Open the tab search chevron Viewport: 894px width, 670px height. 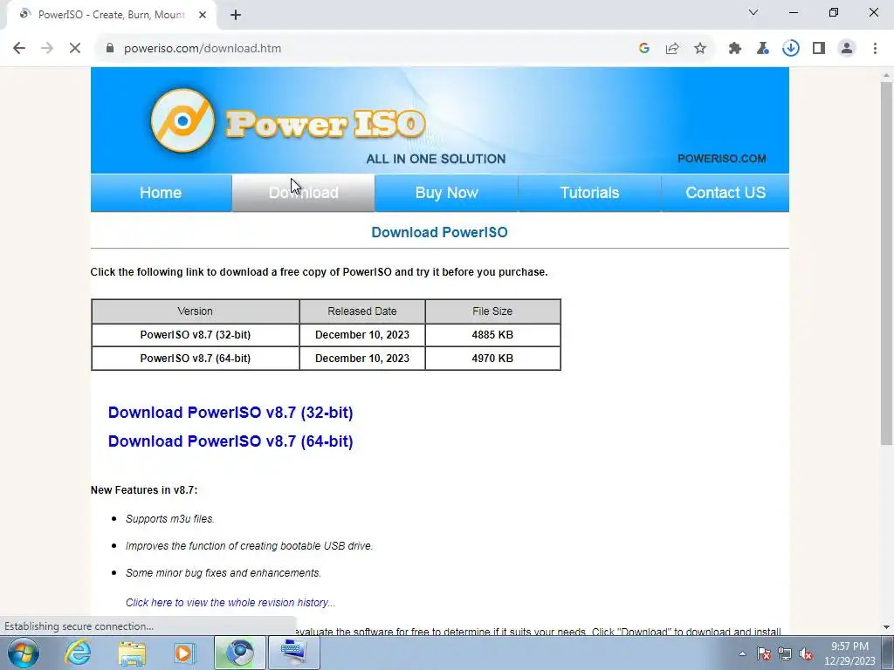(x=753, y=12)
